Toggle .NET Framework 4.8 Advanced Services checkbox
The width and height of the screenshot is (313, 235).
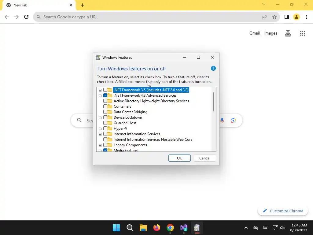tap(105, 95)
